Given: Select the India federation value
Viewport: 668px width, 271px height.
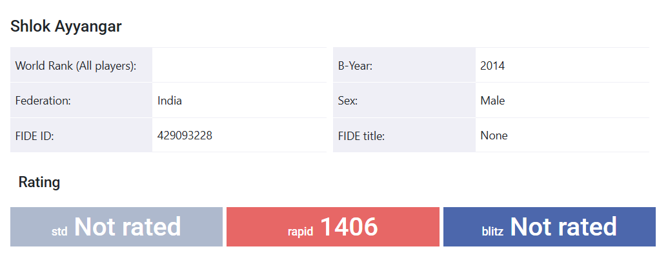Looking at the screenshot, I should coord(170,101).
